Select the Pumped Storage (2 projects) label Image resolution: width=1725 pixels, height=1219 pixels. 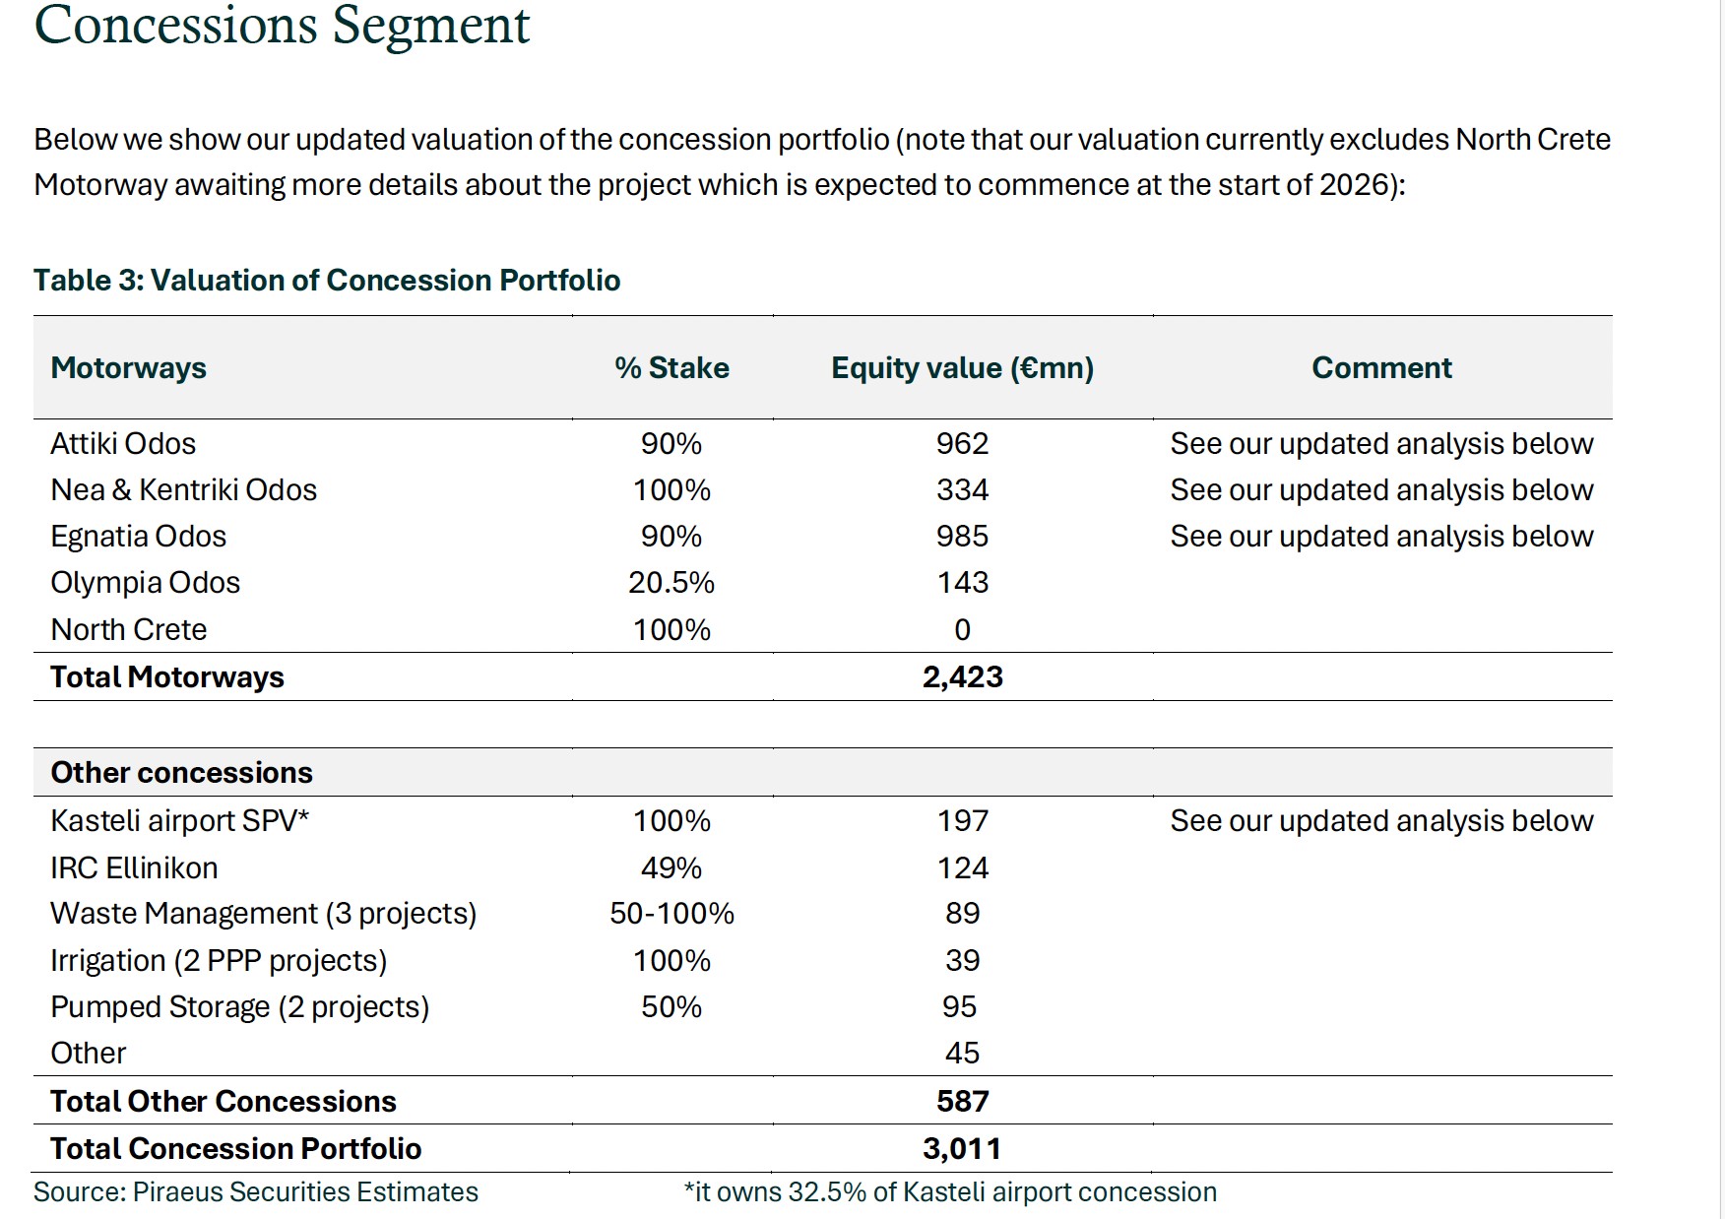click(x=239, y=1007)
